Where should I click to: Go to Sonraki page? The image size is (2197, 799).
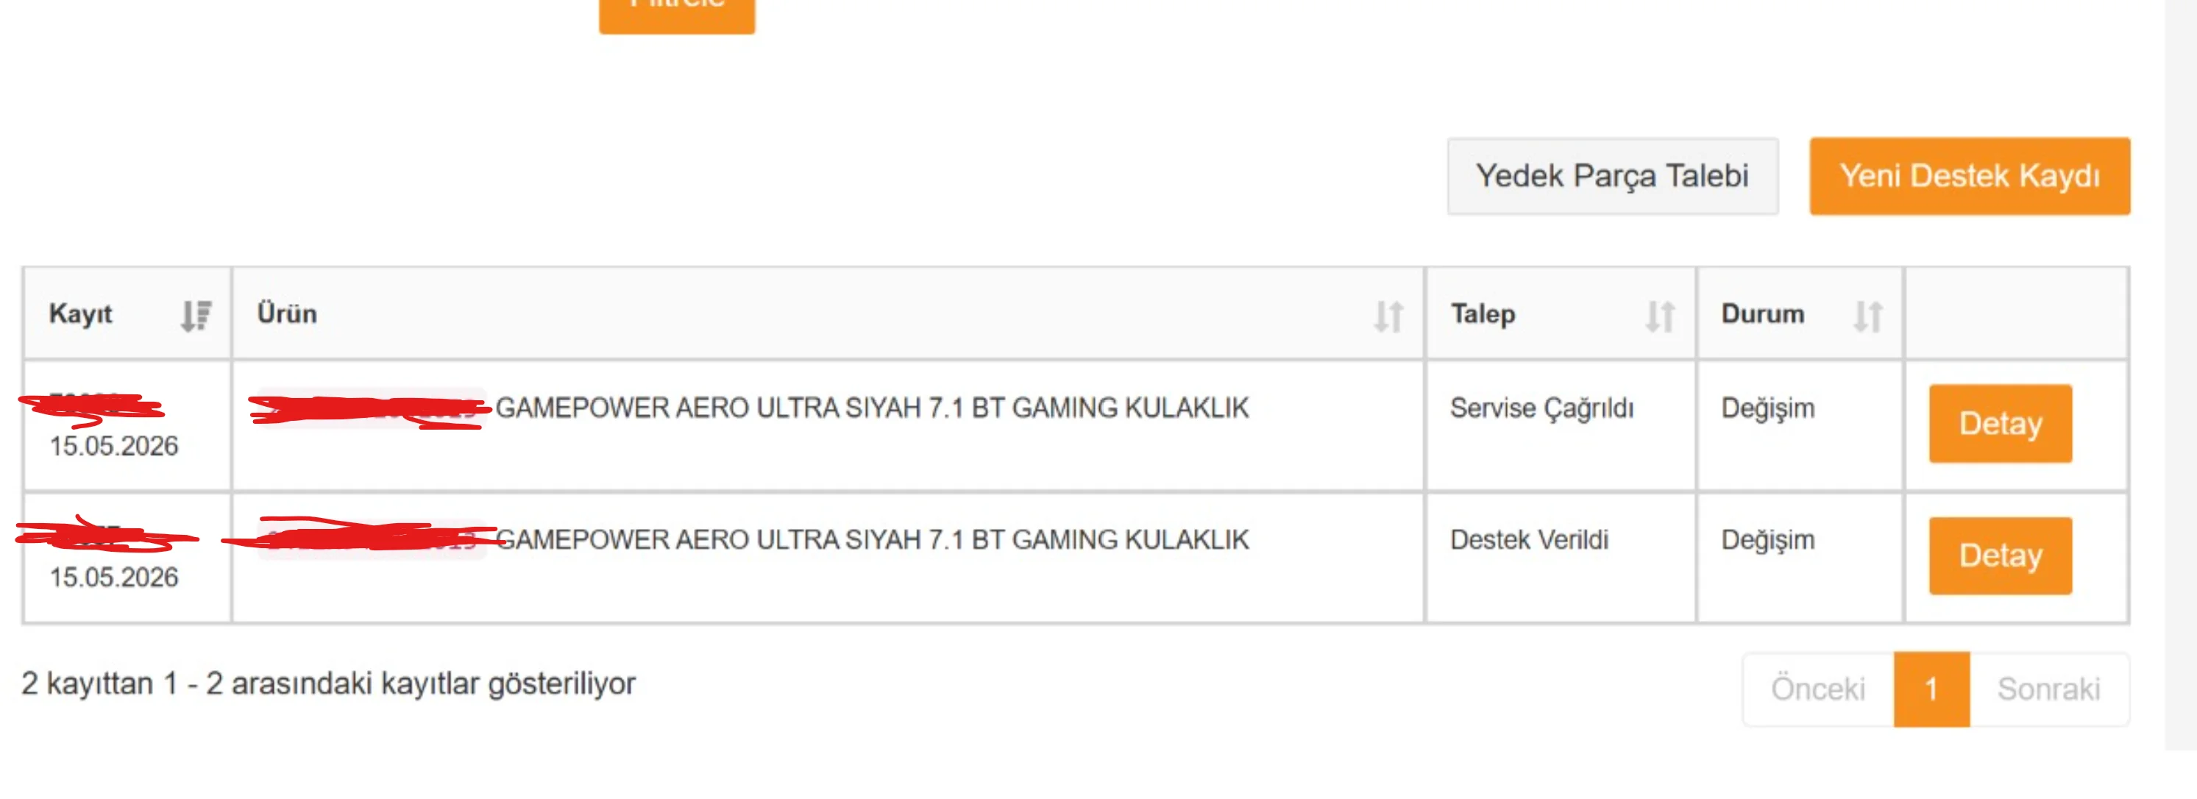pos(2048,689)
